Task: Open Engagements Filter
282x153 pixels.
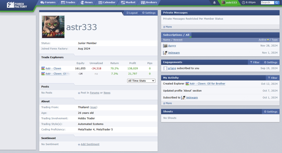Action: point(255,62)
